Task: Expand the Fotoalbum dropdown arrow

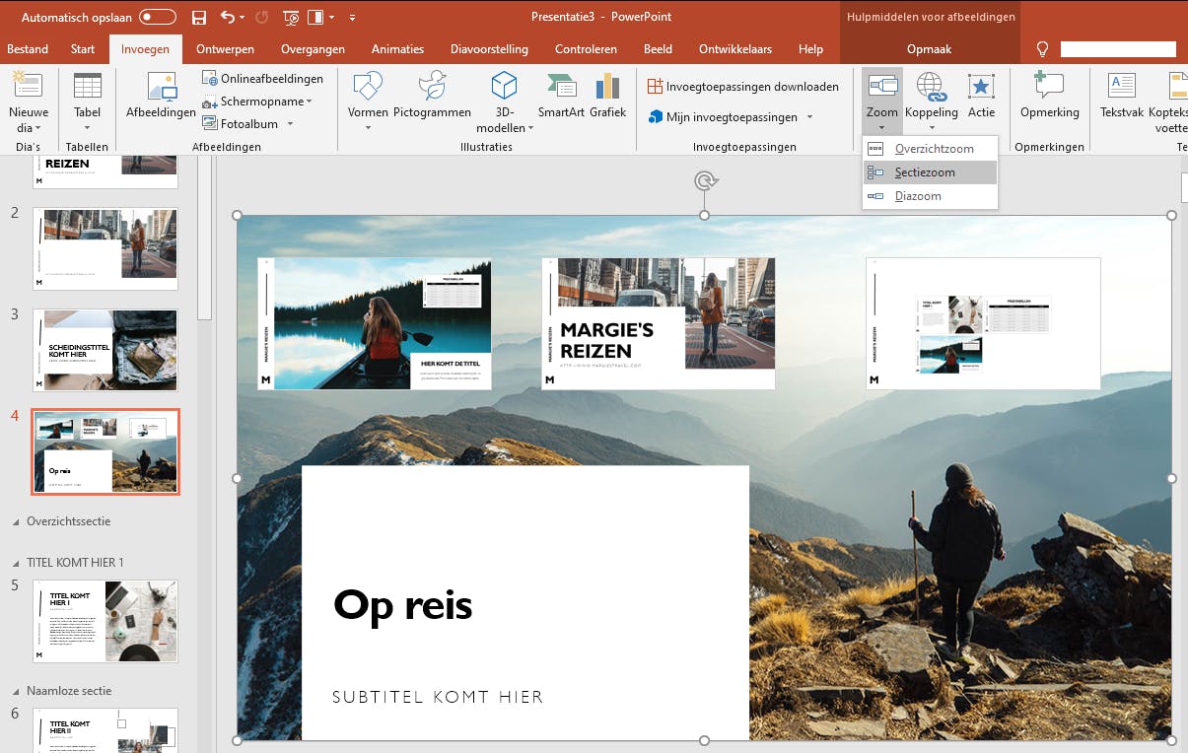Action: 290,124
